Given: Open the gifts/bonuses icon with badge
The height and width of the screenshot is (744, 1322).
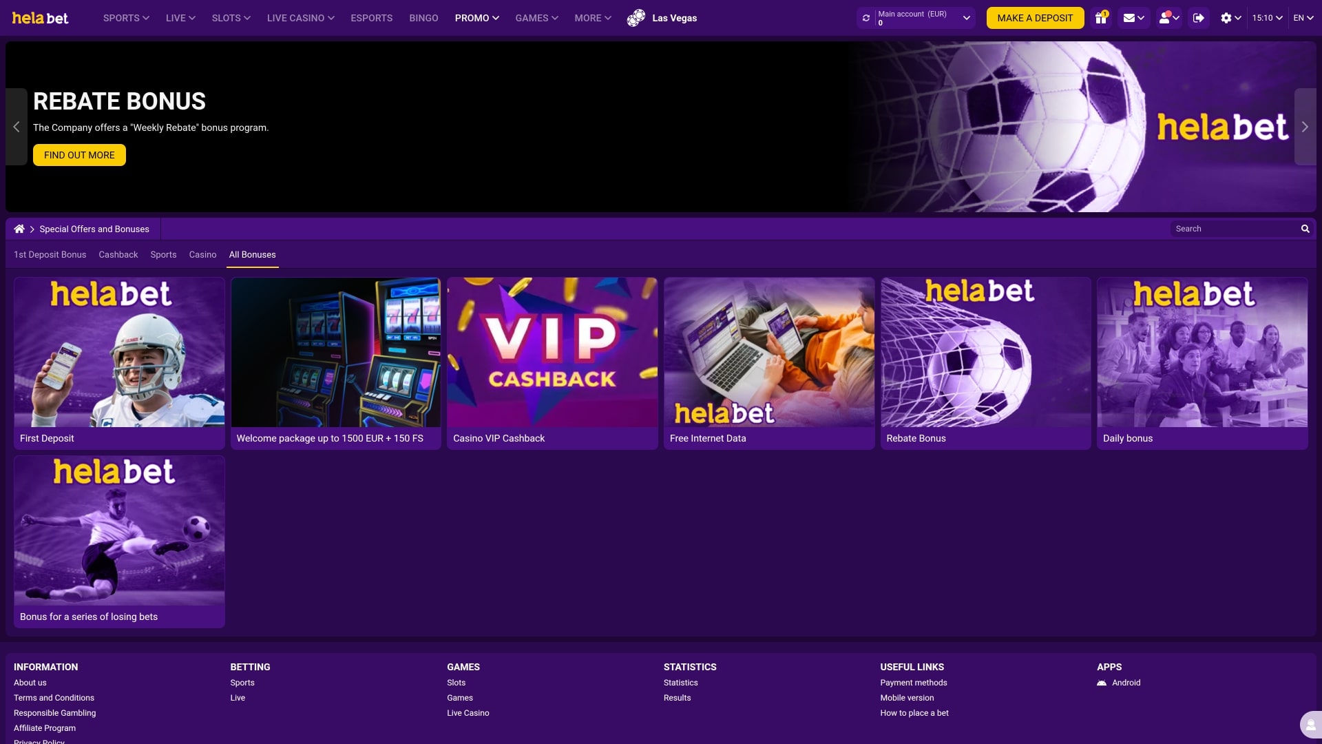Looking at the screenshot, I should tap(1100, 18).
